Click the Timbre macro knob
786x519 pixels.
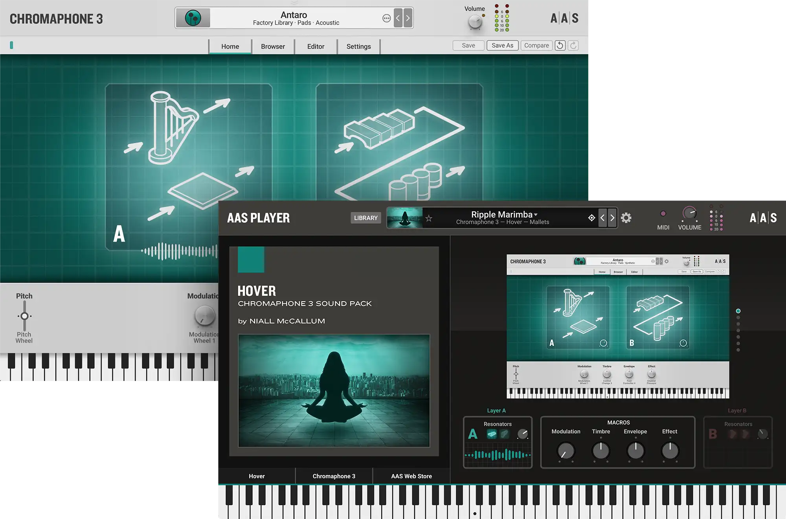click(601, 451)
